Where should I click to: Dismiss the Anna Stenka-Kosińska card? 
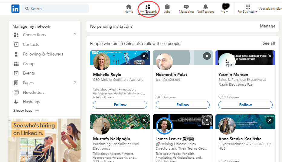[x=270, y=120]
